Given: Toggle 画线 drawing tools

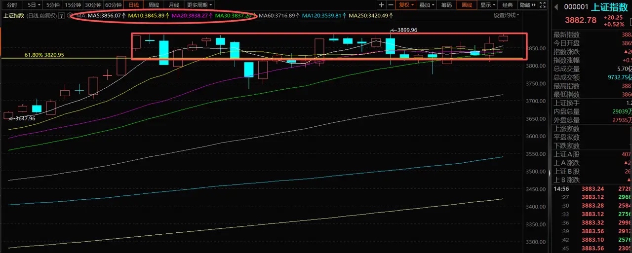Looking at the screenshot, I should point(467,5).
